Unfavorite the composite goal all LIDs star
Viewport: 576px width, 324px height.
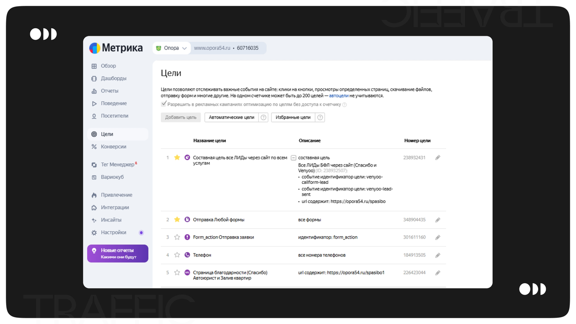coord(177,157)
